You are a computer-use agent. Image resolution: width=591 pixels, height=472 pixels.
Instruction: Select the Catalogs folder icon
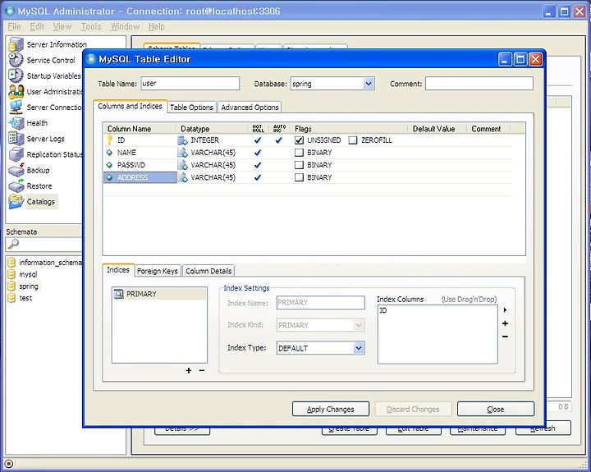16,202
